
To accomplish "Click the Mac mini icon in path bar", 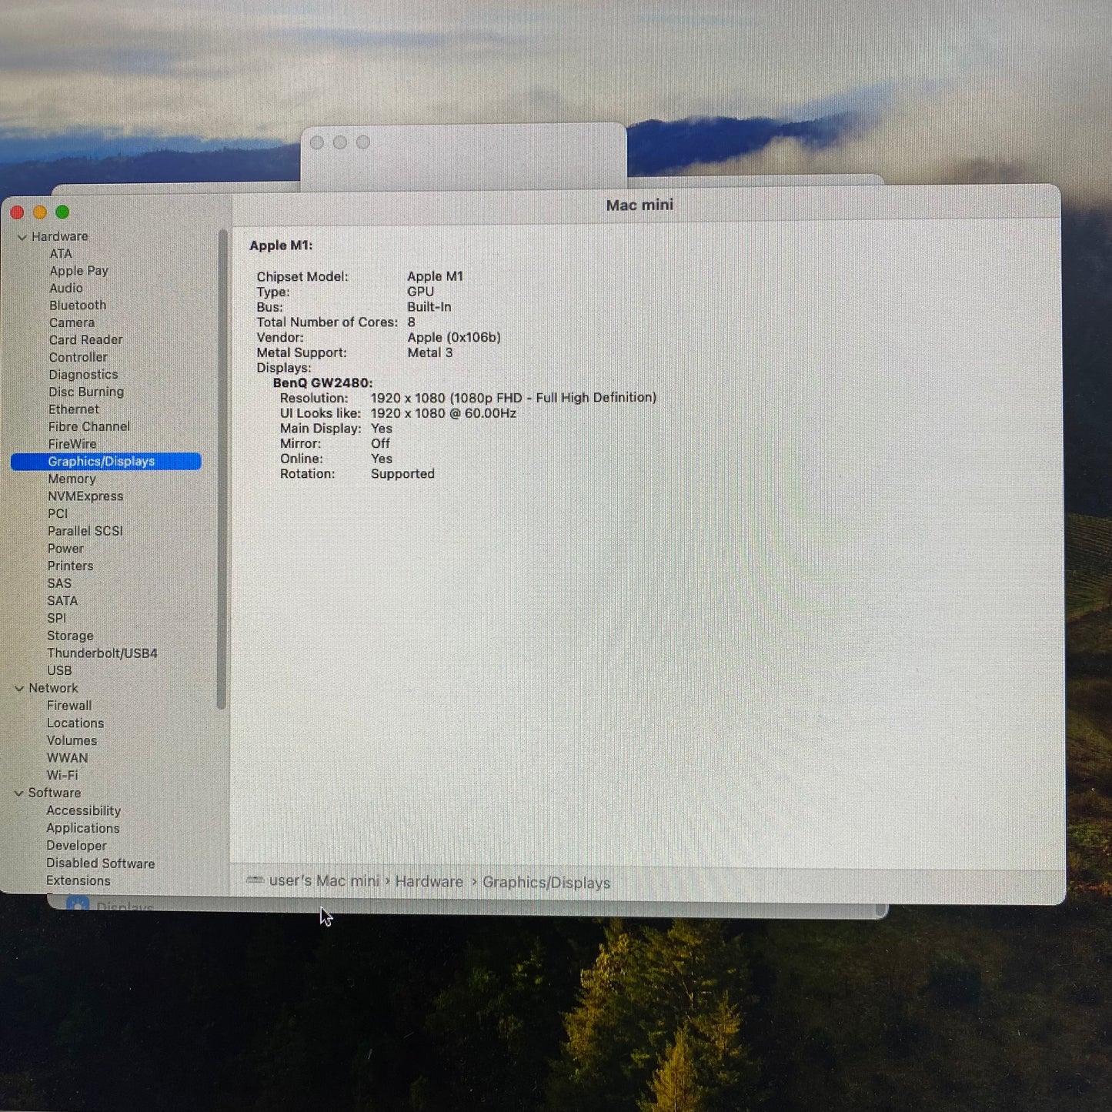I will (x=255, y=880).
